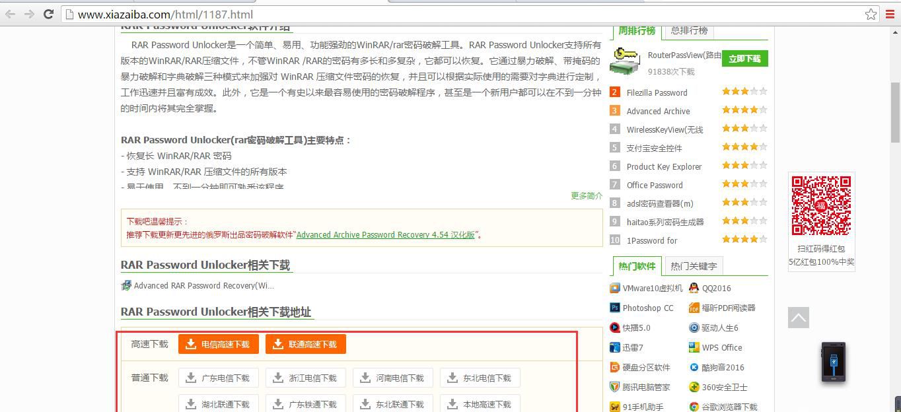The height and width of the screenshot is (412, 901).
Task: Switch to 周排行榜 tab
Action: click(637, 30)
